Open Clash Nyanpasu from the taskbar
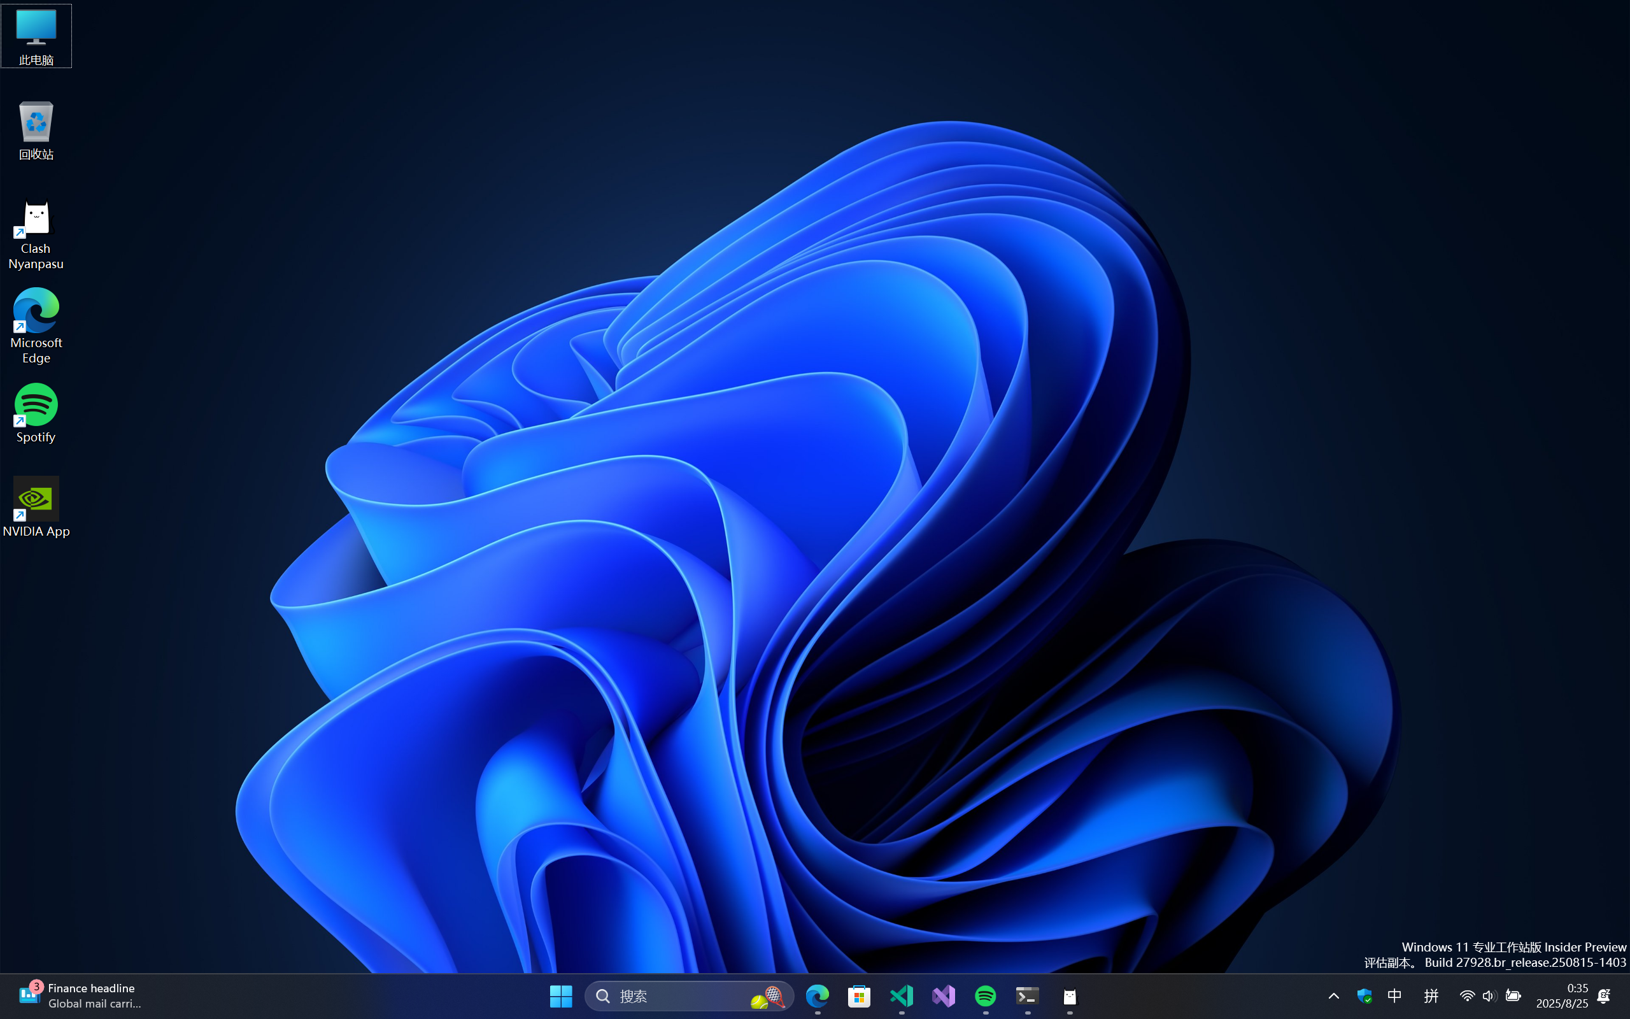Screen dimensions: 1630x1019 [x=1069, y=995]
